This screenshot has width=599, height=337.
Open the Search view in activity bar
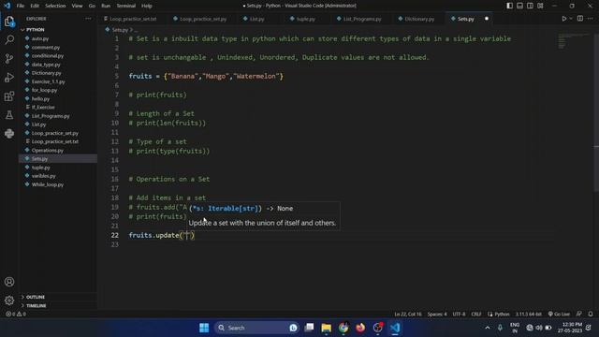(x=9, y=39)
